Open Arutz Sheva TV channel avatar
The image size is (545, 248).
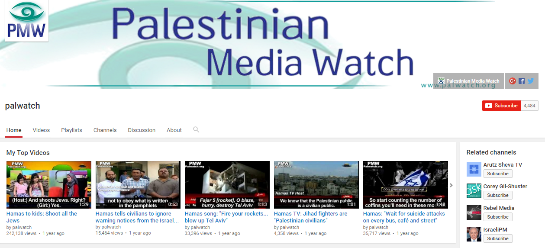[x=474, y=169]
